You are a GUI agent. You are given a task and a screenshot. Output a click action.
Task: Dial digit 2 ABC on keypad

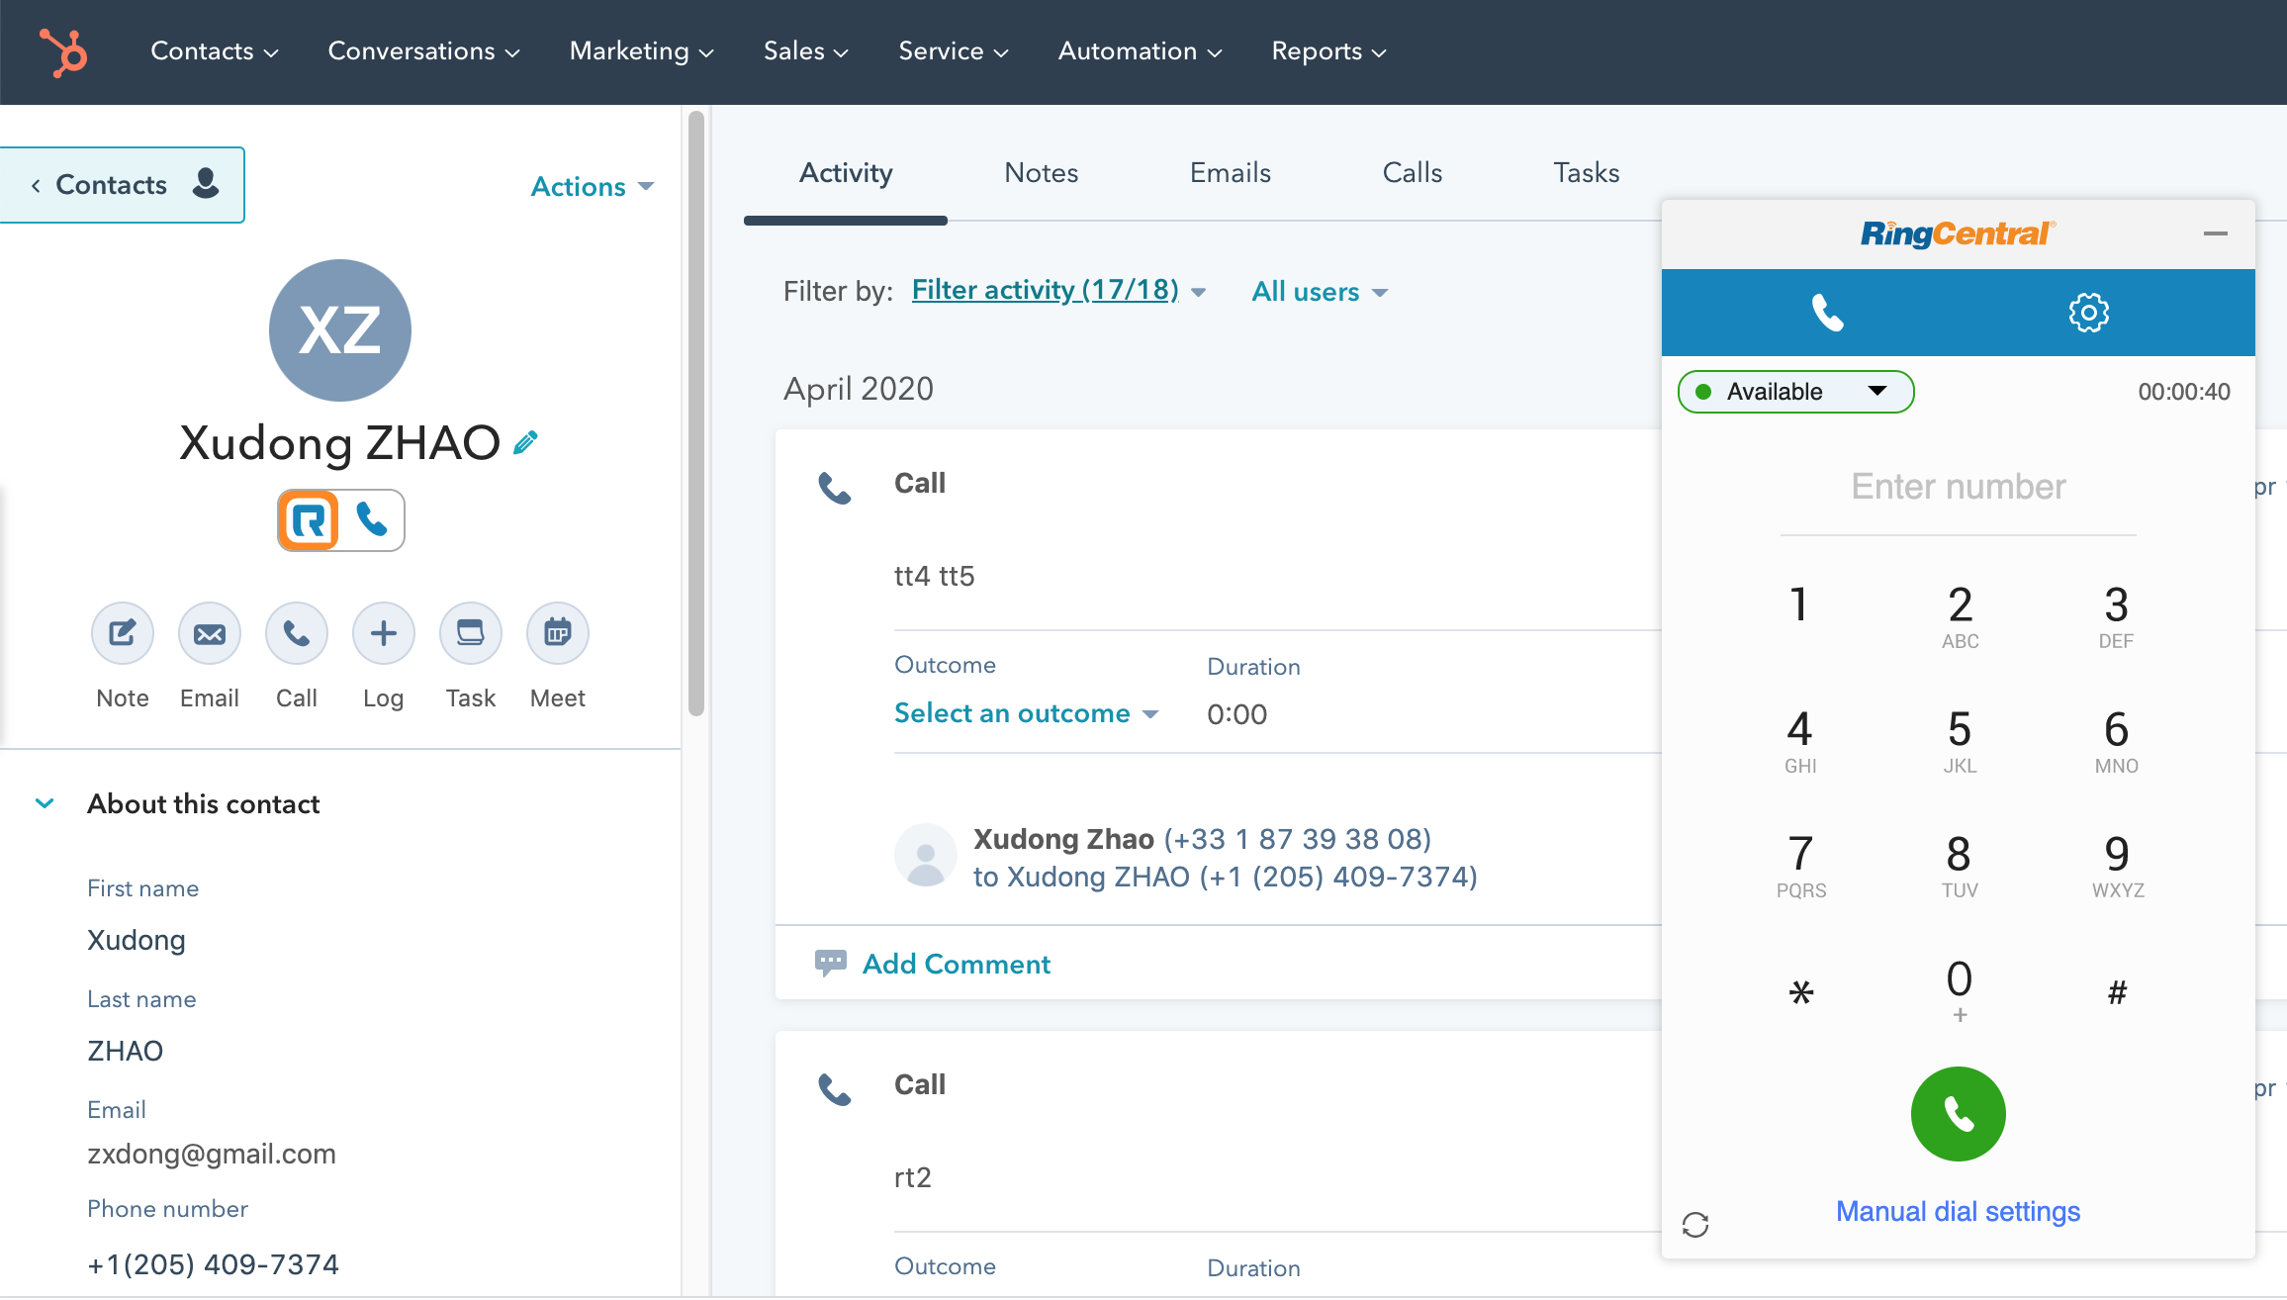pyautogui.click(x=1960, y=616)
